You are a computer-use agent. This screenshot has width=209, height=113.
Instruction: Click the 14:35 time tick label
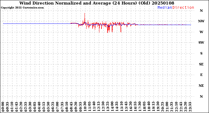click(x=117, y=107)
